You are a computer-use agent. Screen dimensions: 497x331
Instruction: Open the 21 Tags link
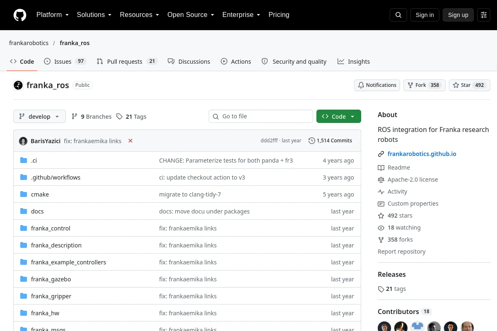[131, 117]
